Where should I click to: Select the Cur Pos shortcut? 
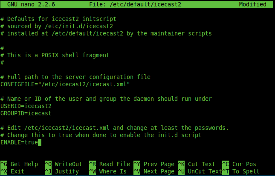(244, 164)
